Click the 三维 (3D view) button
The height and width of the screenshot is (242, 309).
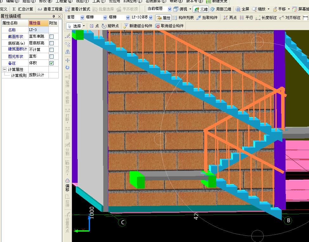tap(201, 9)
